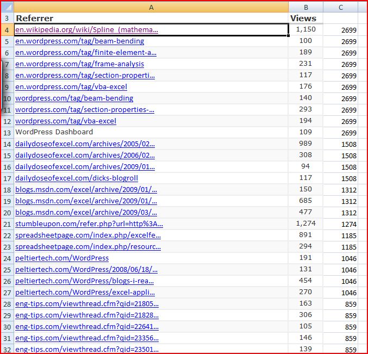The height and width of the screenshot is (354, 368).
Task: Open the stumbleupon.com refer link
Action: [89, 224]
